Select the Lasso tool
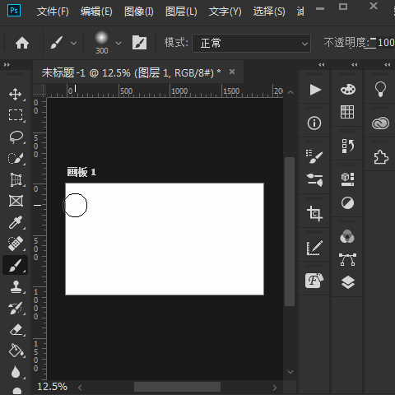 16,137
